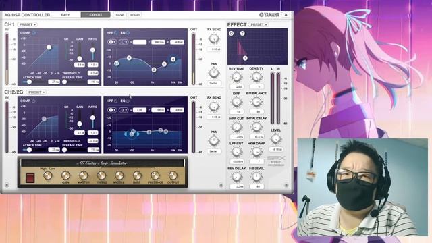
Task: Toggle the CH2/2G HPF power switch
Action: pyautogui.click(x=116, y=101)
